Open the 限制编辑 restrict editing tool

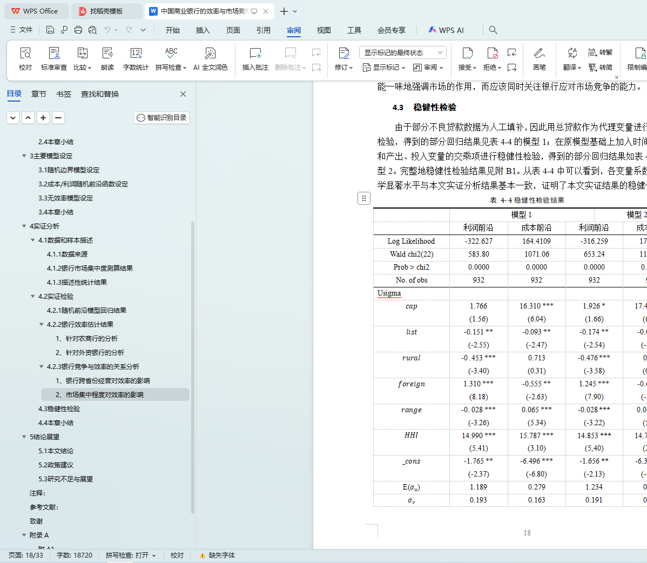[x=638, y=58]
